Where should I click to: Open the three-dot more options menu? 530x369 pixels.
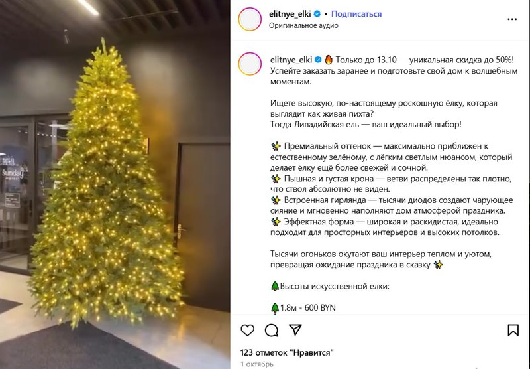tap(512, 19)
